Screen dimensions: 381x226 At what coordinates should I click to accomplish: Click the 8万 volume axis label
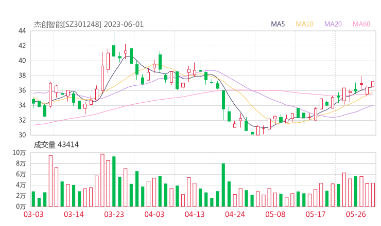21,163
